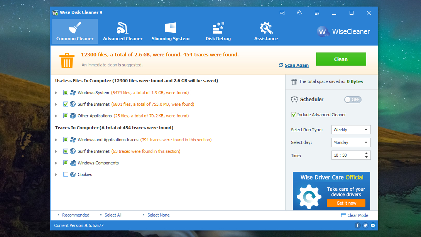Click the skin/settings wrench icon in title bar
Screen dimensions: 421x237
[x=299, y=13]
